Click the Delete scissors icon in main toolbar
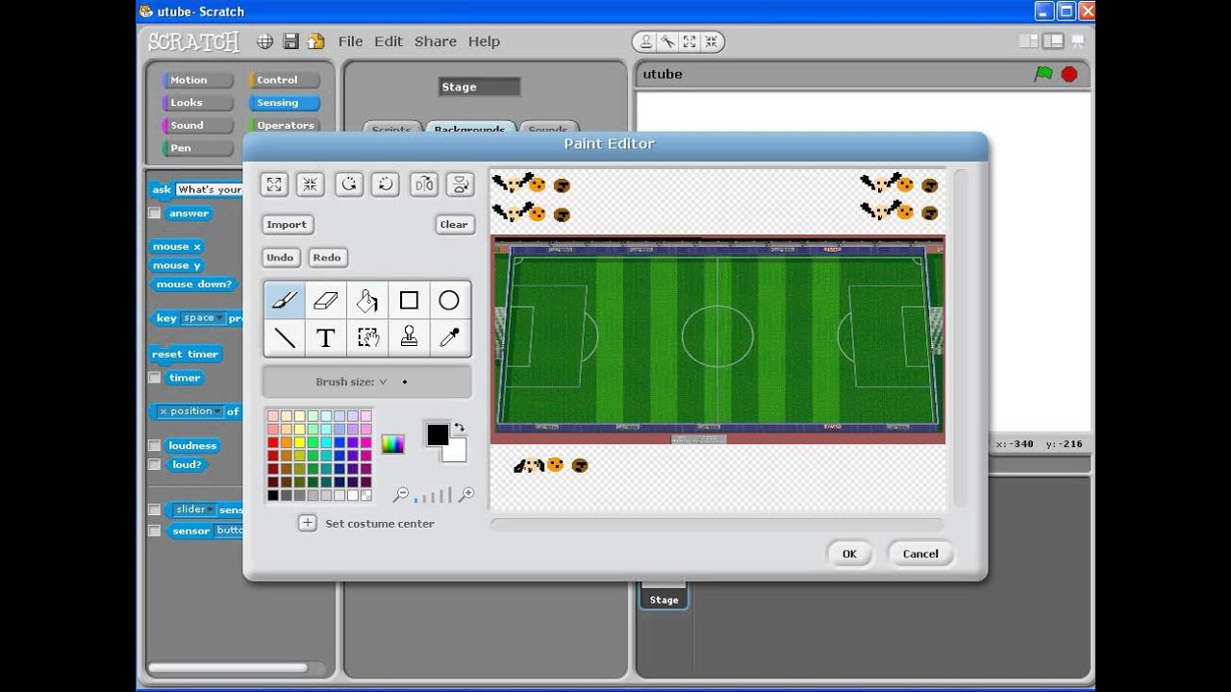 click(667, 41)
